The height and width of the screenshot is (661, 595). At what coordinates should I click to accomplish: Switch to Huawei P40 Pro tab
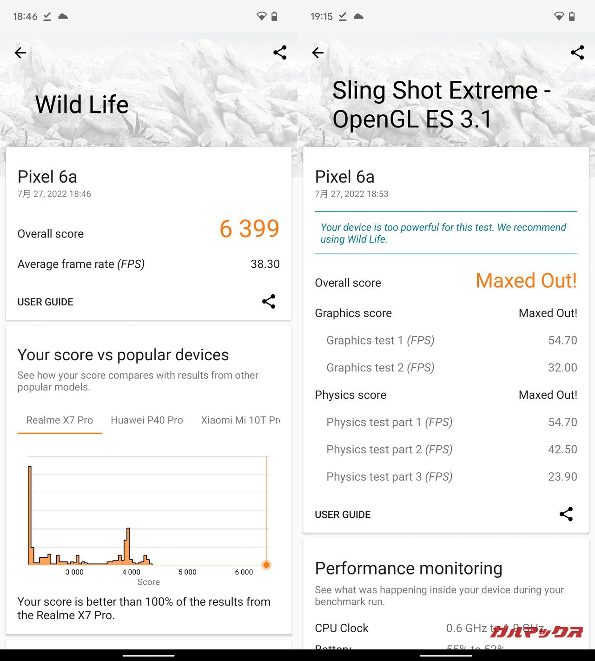pyautogui.click(x=147, y=420)
